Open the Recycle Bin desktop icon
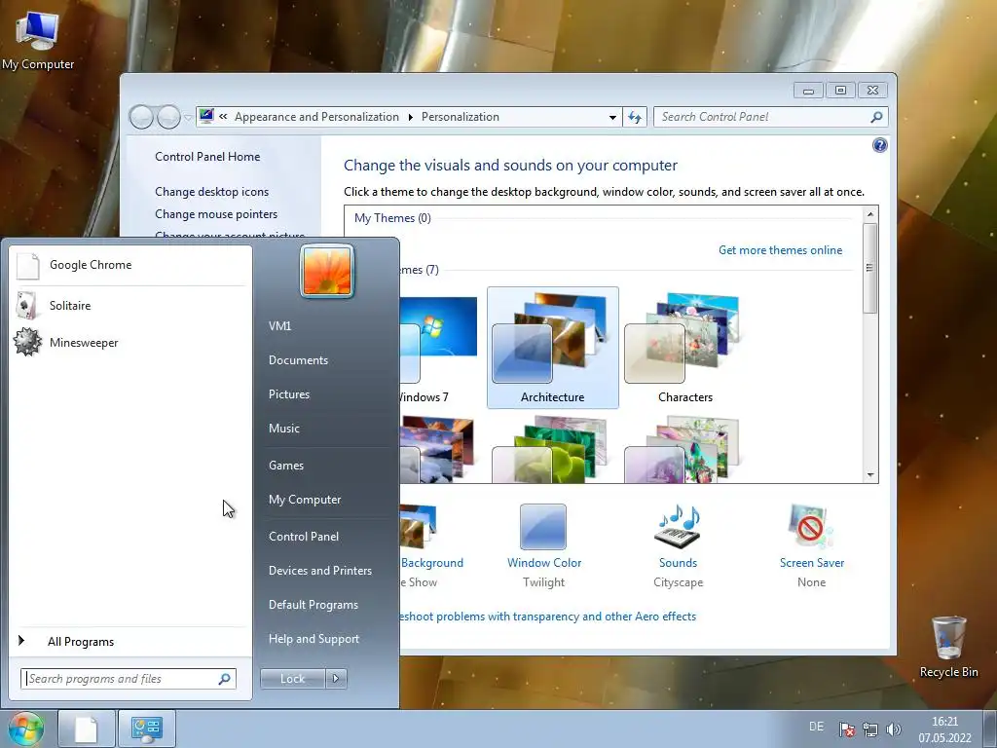Image resolution: width=997 pixels, height=748 pixels. click(x=948, y=647)
